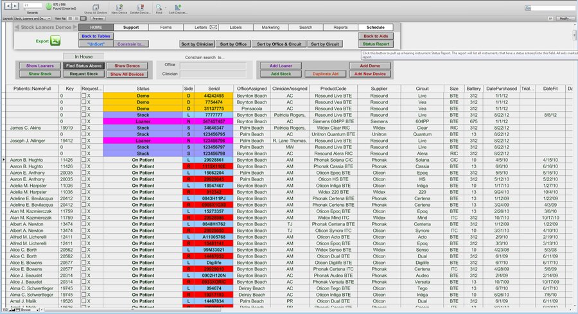Image resolution: width=578 pixels, height=314 pixels.
Task: Click the Show All Devices red button
Action: click(127, 74)
